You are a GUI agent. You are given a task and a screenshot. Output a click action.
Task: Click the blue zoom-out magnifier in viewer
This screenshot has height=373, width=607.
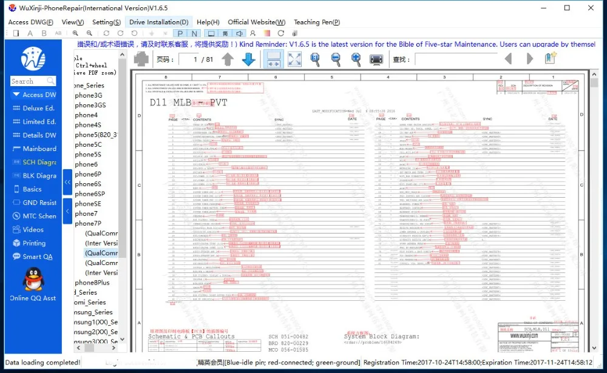point(336,59)
